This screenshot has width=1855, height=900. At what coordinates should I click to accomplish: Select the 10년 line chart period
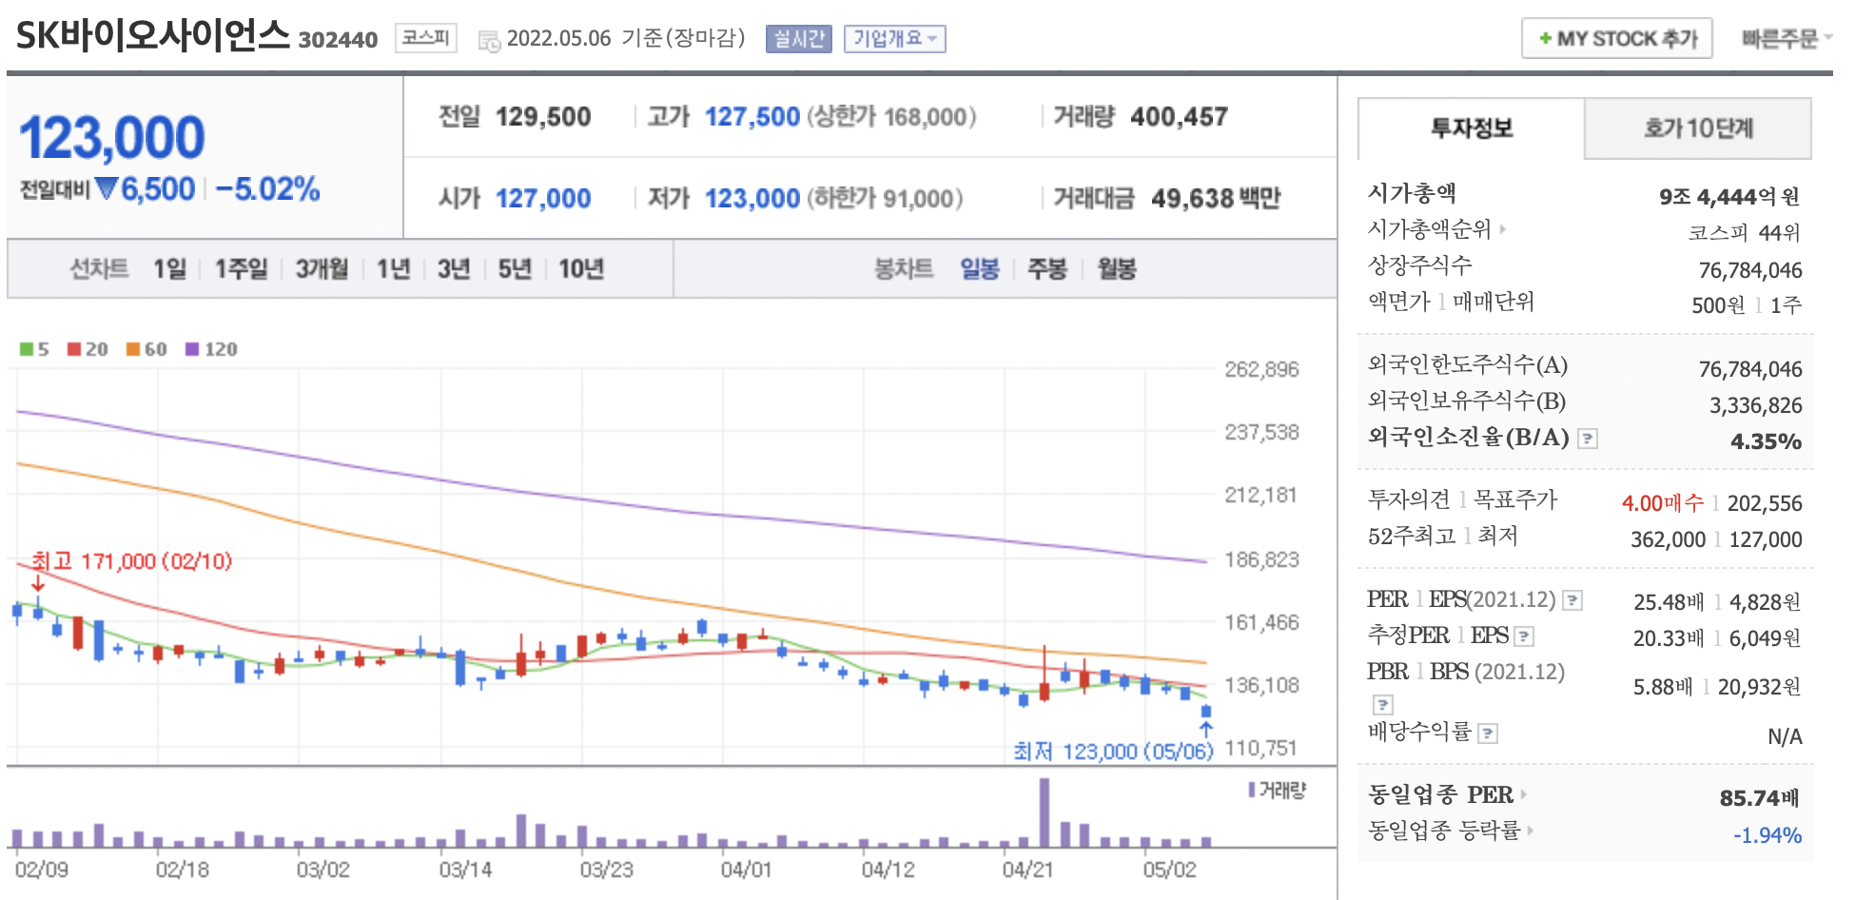[581, 269]
